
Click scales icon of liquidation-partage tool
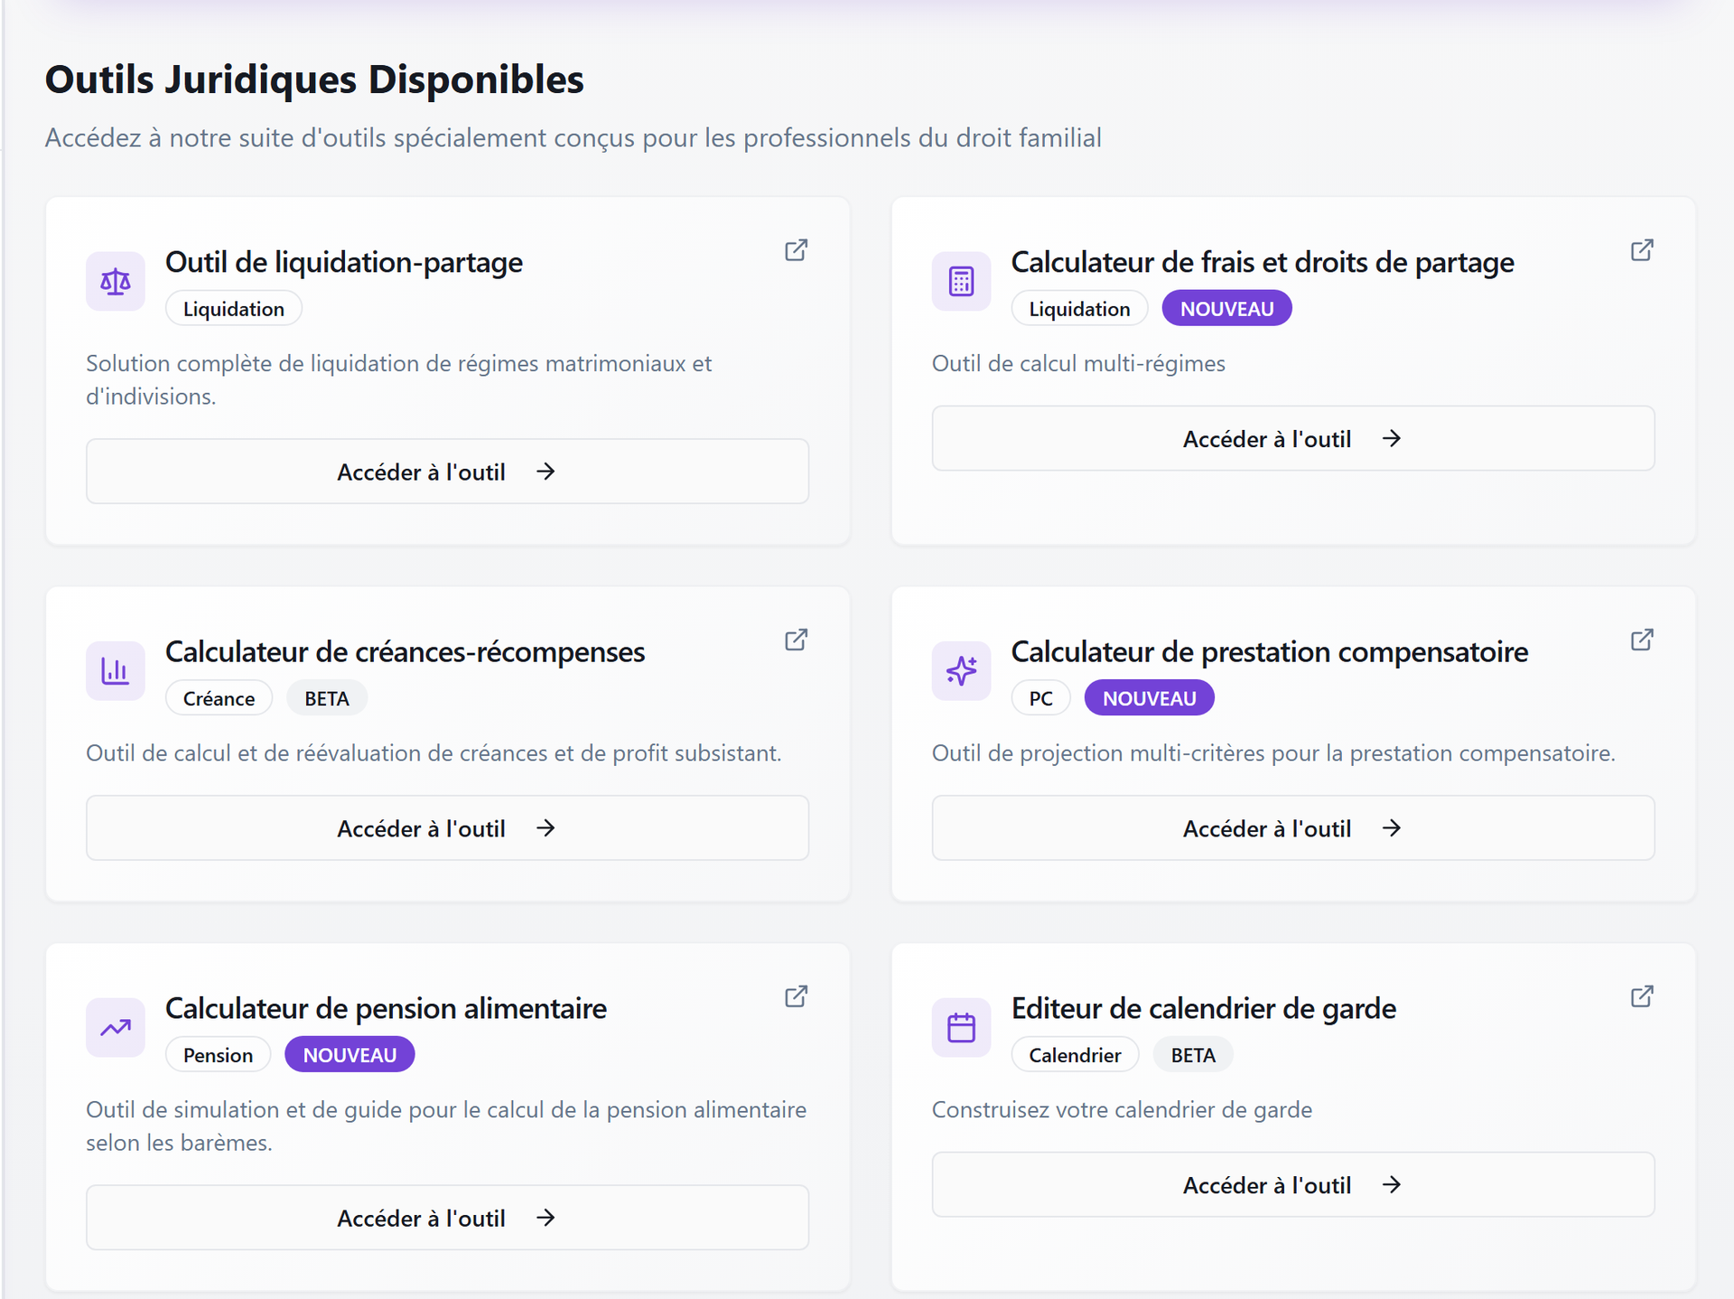coord(116,282)
